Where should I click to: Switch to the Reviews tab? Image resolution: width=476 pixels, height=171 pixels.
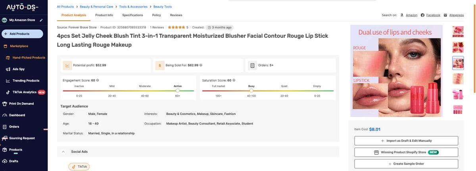[176, 15]
